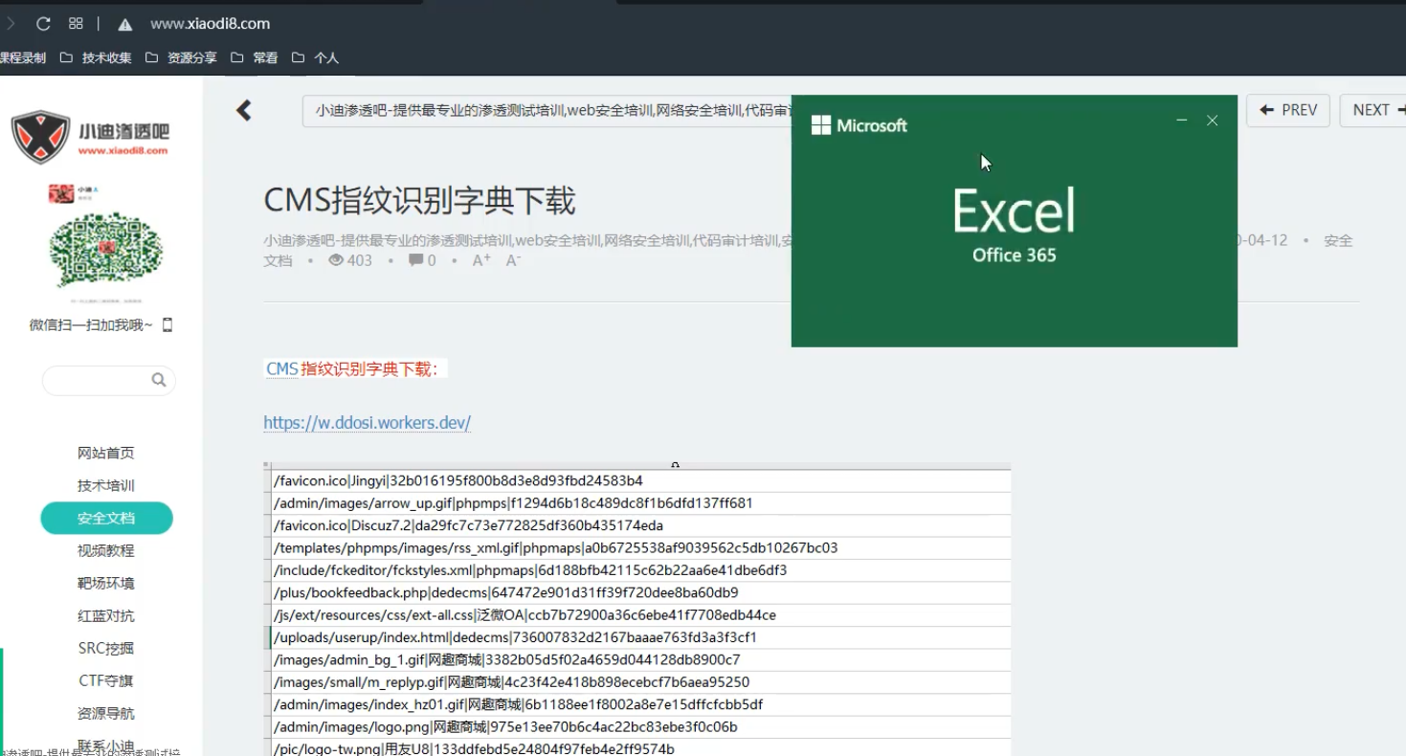
Task: Click the sidebar search magnifier icon
Action: (159, 380)
